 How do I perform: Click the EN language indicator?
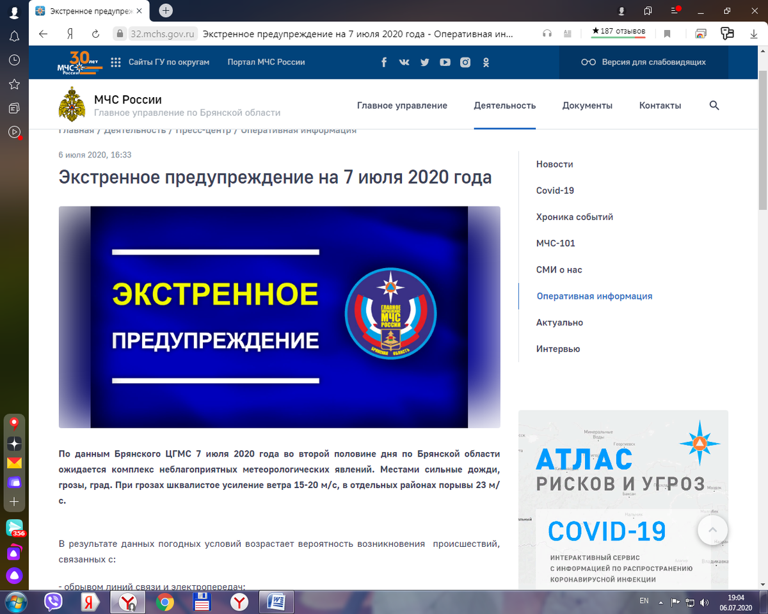coord(644,601)
